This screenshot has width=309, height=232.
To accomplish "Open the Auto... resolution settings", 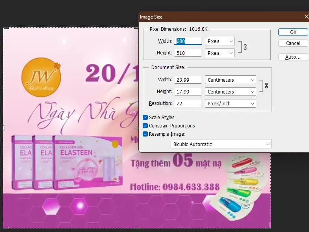I will pos(293,57).
